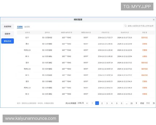Open 授权中 in the sidebar
This screenshot has width=156, height=125.
pos(8,34)
